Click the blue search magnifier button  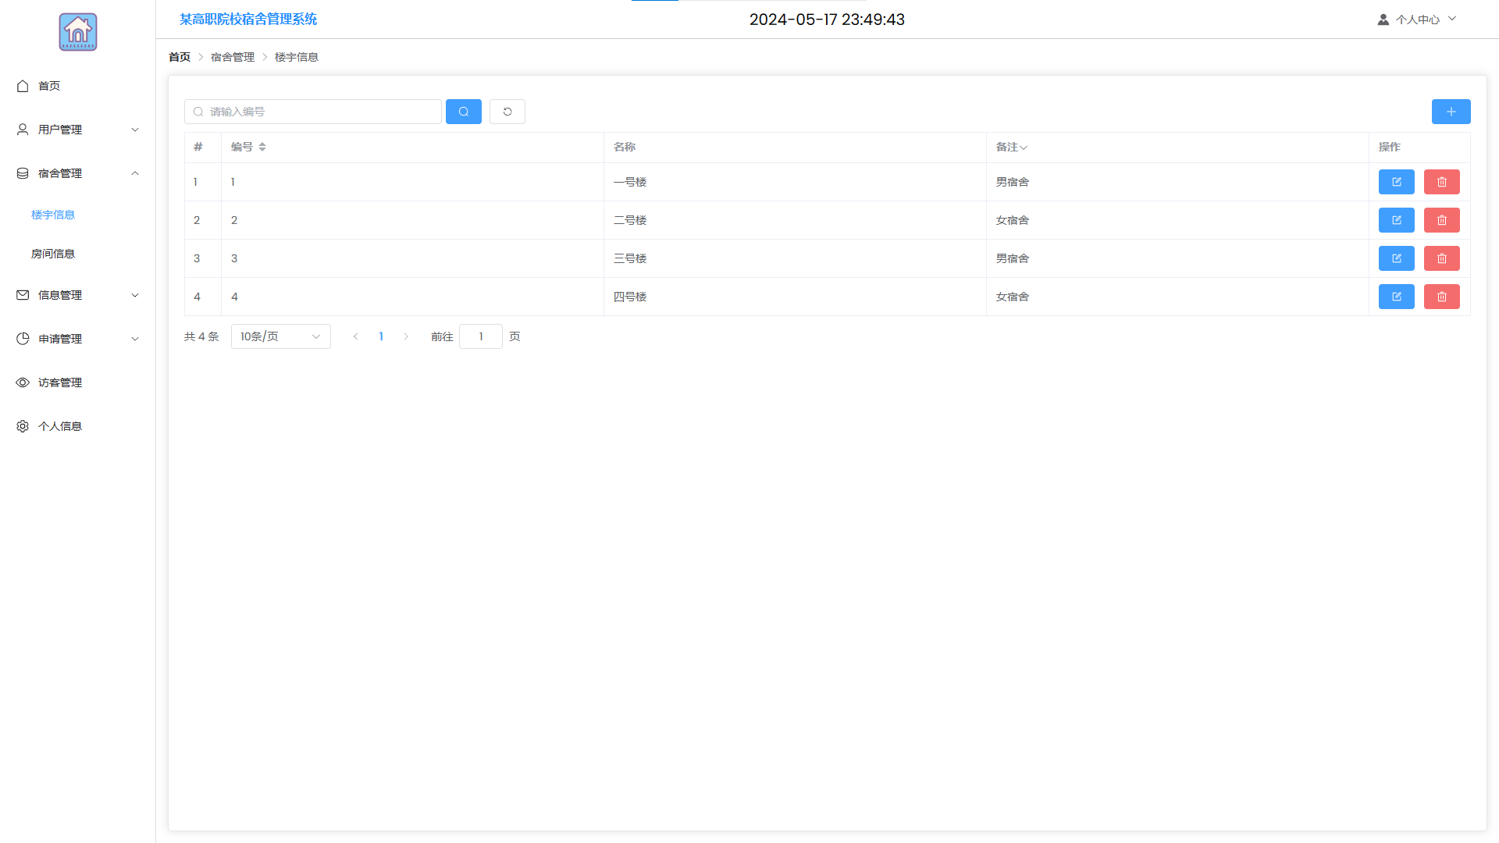[463, 112]
